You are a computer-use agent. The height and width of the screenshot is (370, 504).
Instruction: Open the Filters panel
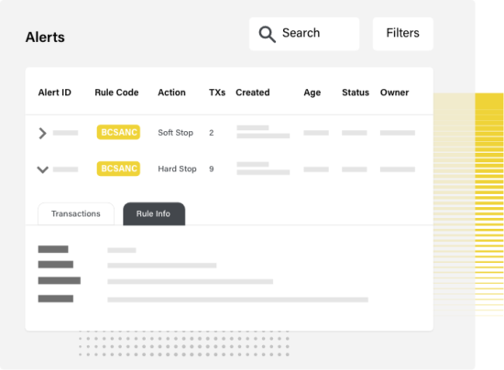tap(403, 34)
